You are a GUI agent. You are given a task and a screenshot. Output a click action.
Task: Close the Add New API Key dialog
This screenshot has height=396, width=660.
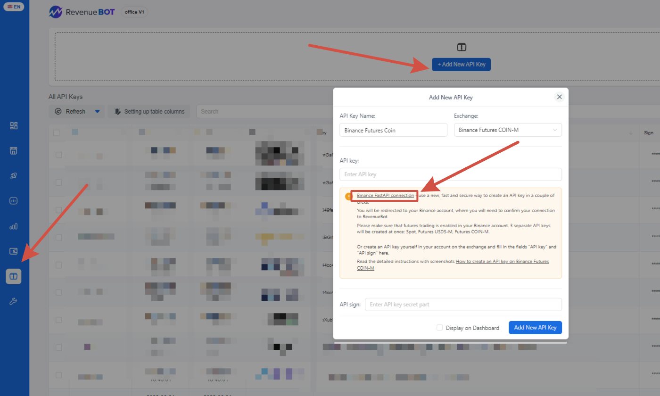pyautogui.click(x=560, y=97)
